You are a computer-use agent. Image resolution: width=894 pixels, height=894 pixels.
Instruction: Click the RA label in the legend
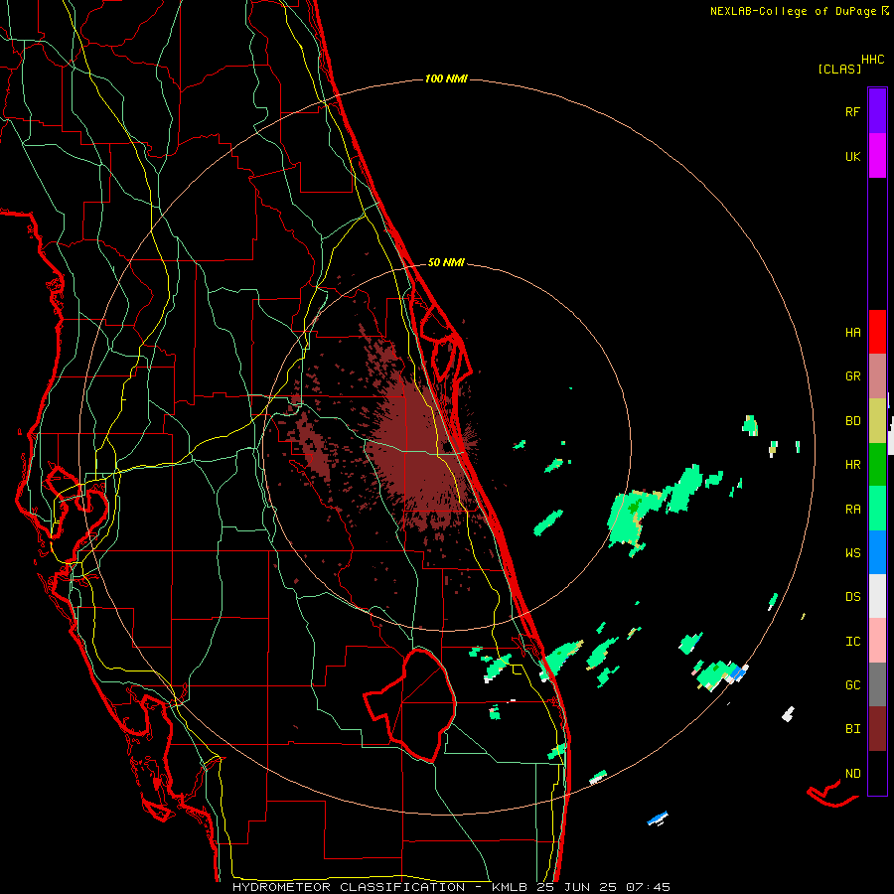point(852,510)
